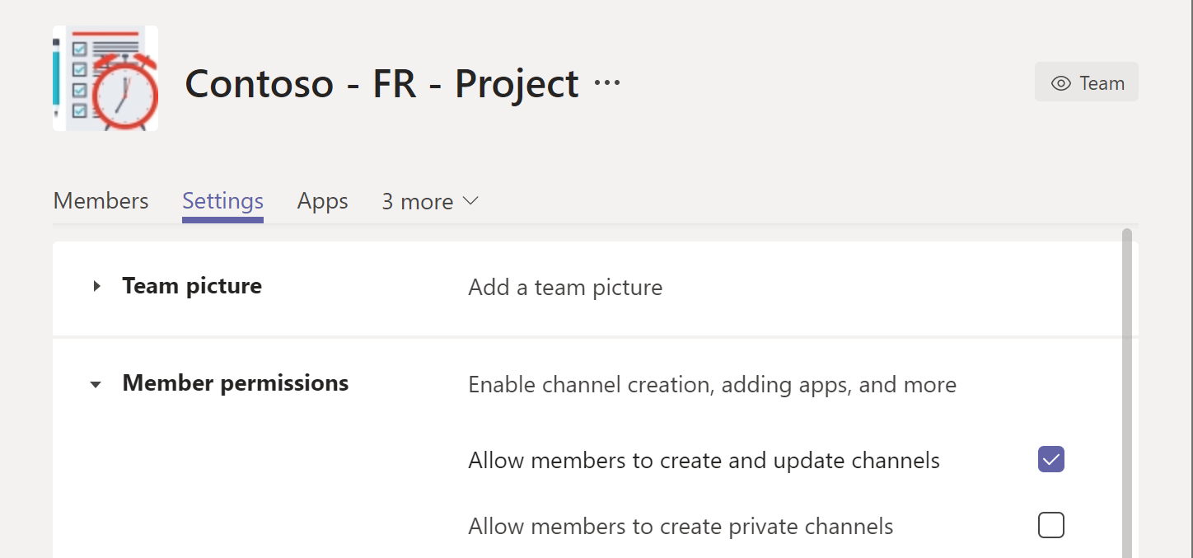Click the "Add a team picture" text
This screenshot has width=1193, height=558.
565,288
